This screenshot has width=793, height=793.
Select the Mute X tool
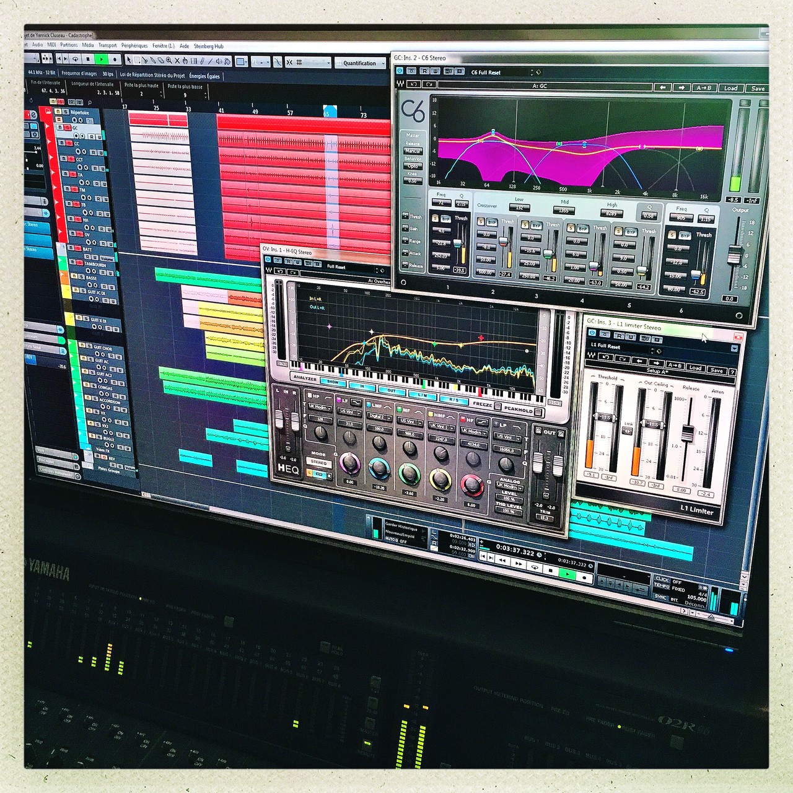pos(177,61)
